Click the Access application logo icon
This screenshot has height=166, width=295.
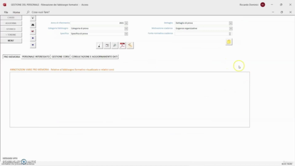[x=5, y=5]
